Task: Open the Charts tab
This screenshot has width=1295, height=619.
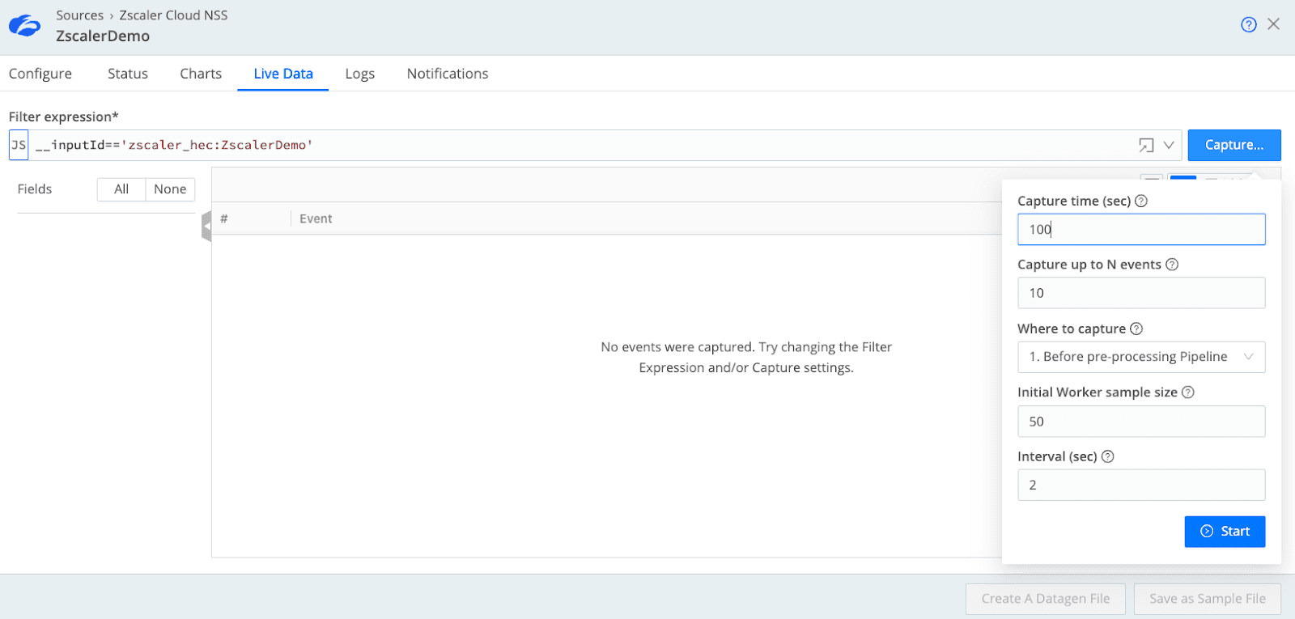Action: (x=201, y=74)
